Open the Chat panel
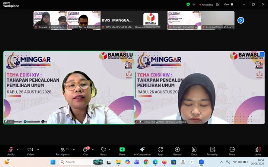Screen dimensions: 268x167 coord(86,151)
